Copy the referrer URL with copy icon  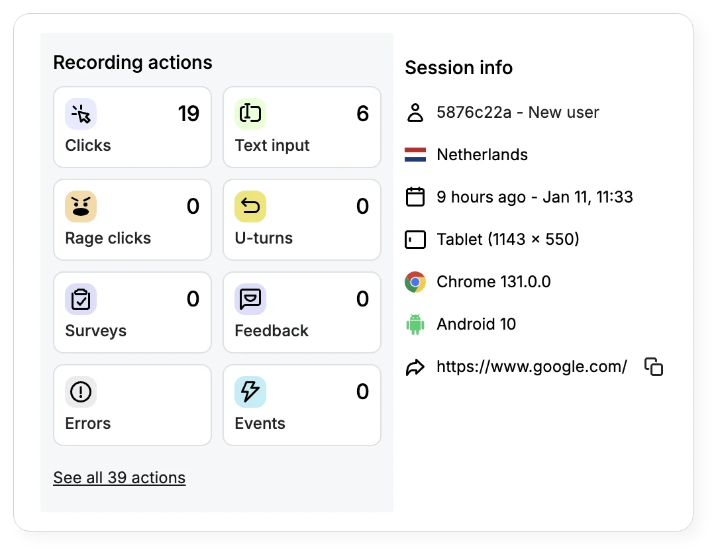coord(654,367)
